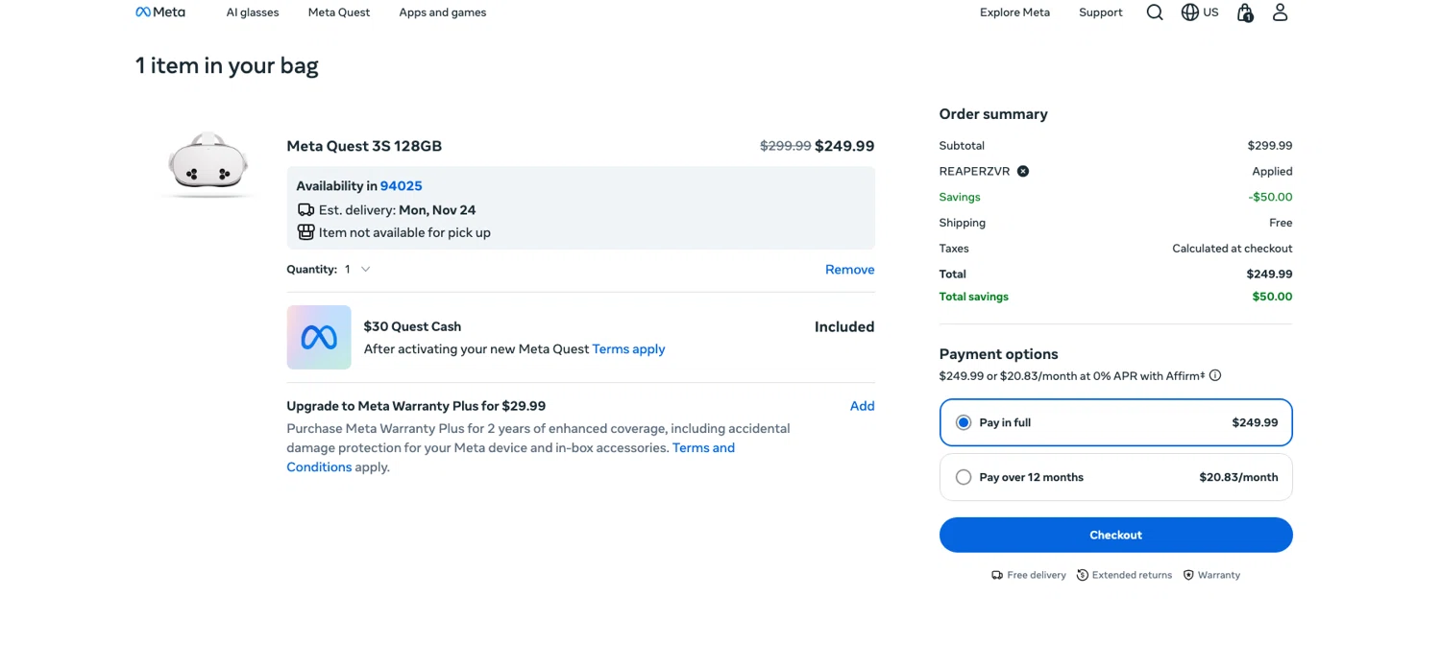The width and height of the screenshot is (1441, 645).
Task: Click the 1 item in your bag heading
Action: coord(227,65)
